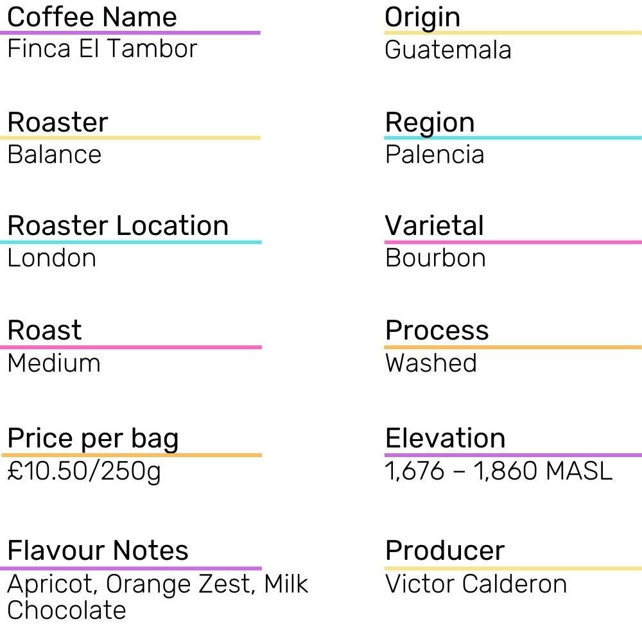
Task: Click the Palencia region value
Action: click(435, 155)
